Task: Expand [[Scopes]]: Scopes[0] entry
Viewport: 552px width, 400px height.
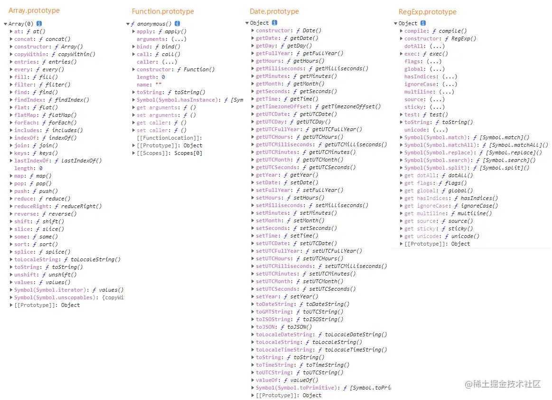Action: pyautogui.click(x=134, y=153)
